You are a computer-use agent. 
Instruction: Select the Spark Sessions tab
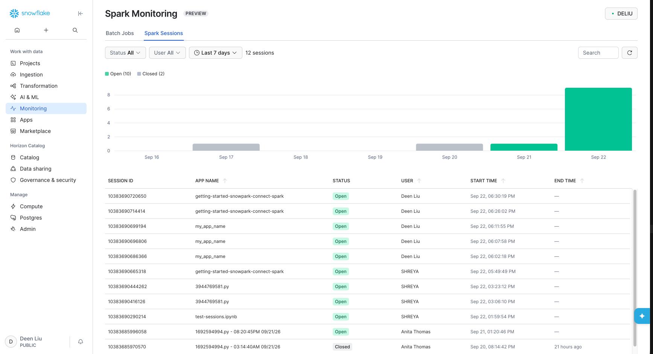(164, 33)
